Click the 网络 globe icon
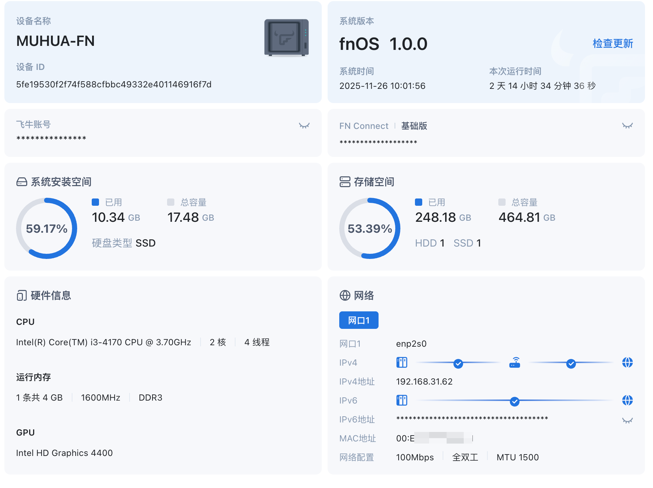653x488 pixels. (x=345, y=295)
